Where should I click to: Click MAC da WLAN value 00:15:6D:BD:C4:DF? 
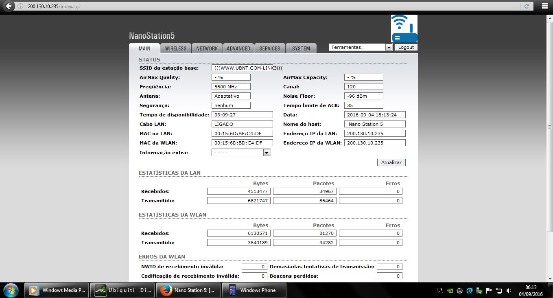coord(242,143)
